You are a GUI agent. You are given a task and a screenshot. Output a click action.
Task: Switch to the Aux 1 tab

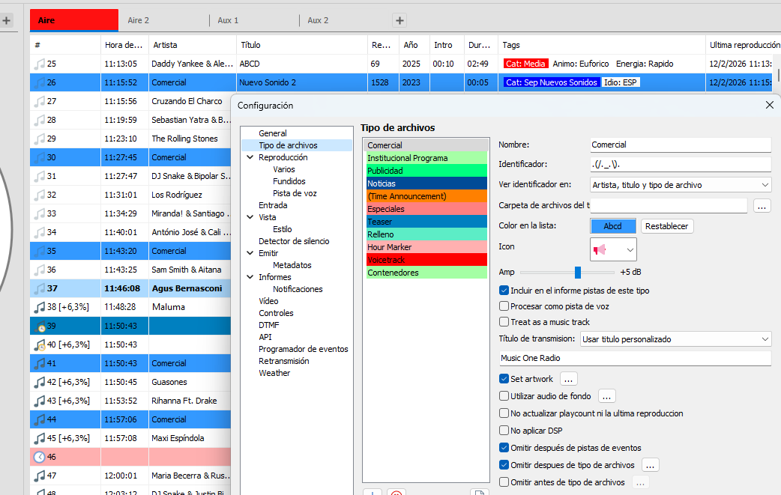pyautogui.click(x=228, y=20)
